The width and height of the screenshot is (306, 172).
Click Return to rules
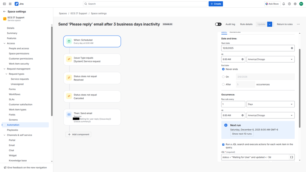pyautogui.click(x=285, y=24)
